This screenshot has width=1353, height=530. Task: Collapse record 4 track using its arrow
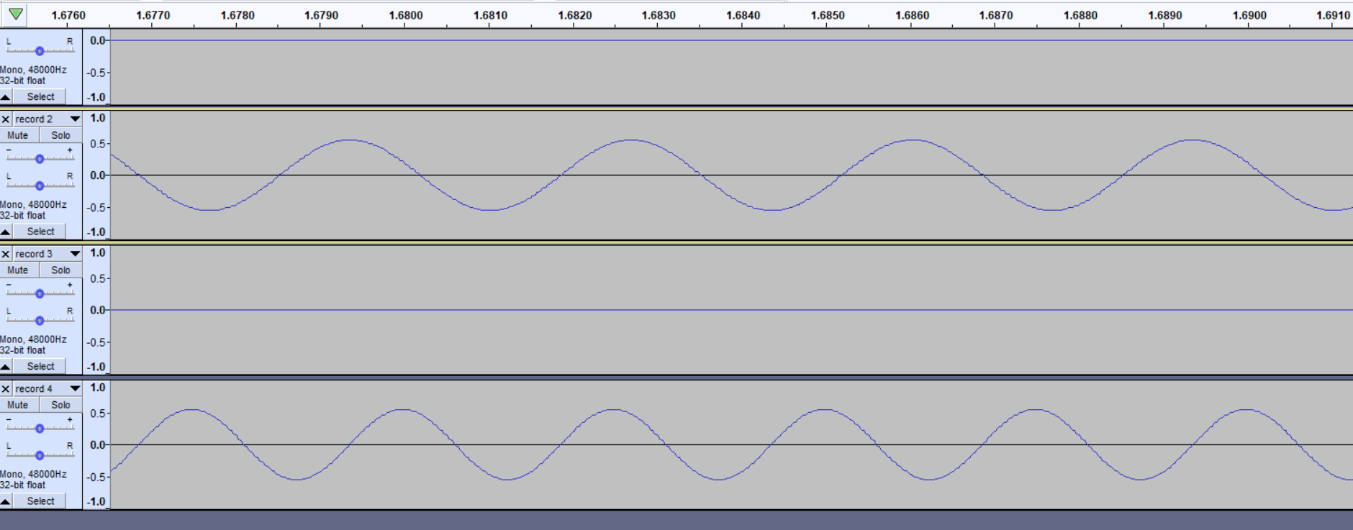pos(6,501)
